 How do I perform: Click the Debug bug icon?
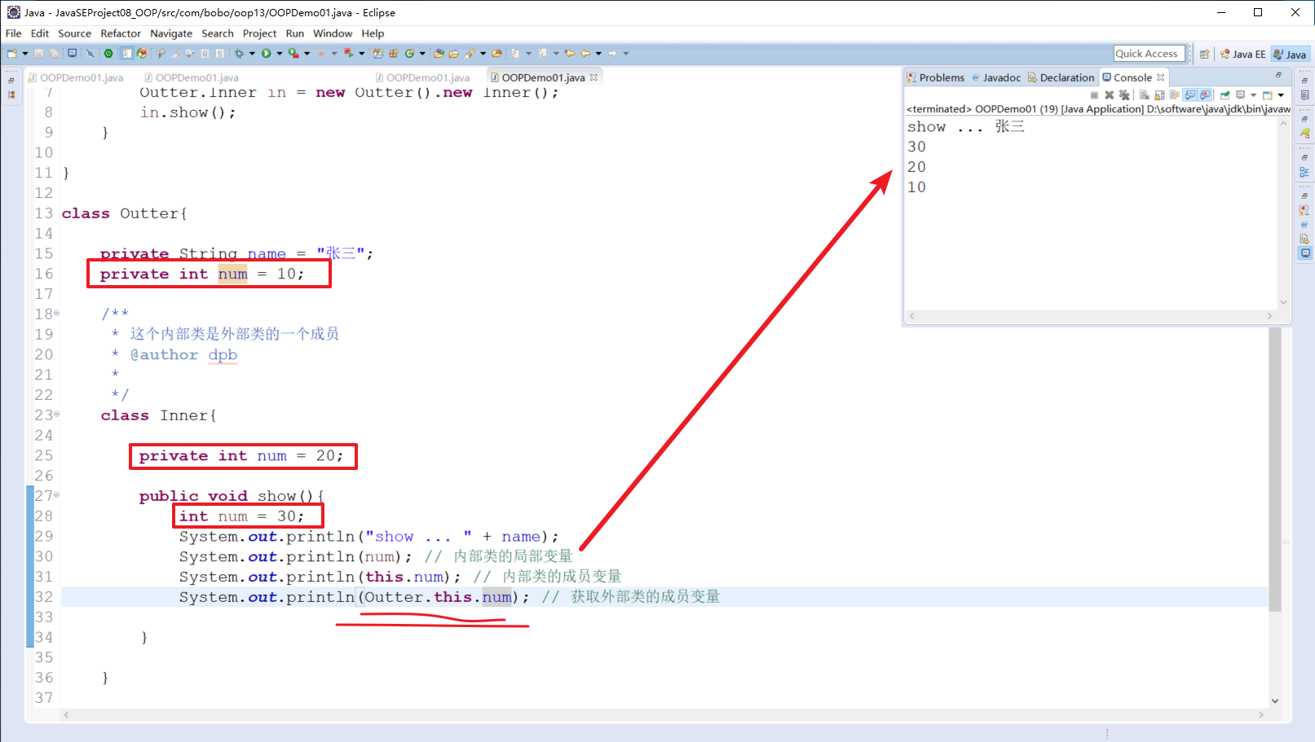[x=239, y=53]
